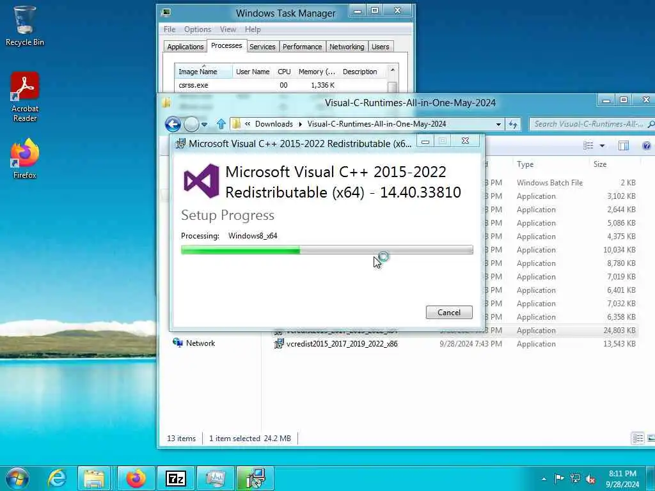Viewport: 655px width, 491px height.
Task: Change the Explorer view mode icon
Action: (588, 145)
